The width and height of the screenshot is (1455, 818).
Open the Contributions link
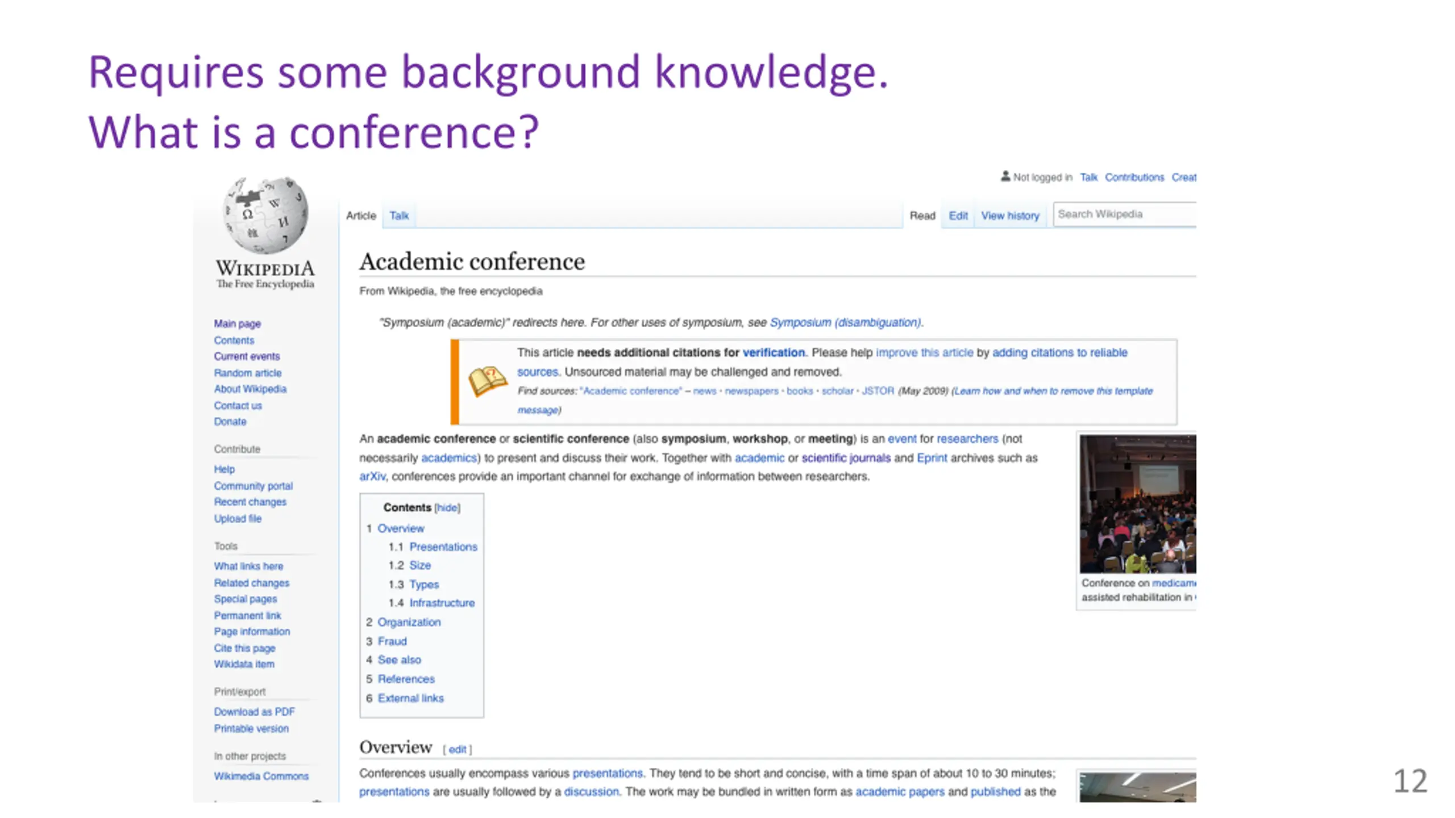tap(1134, 177)
